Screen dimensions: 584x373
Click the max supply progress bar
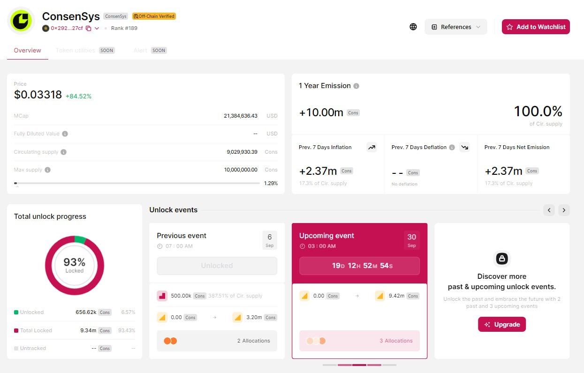(x=137, y=183)
